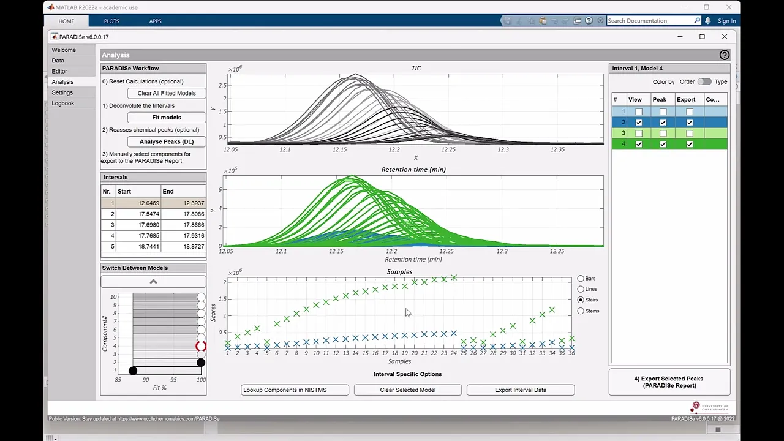Image resolution: width=784 pixels, height=441 pixels.
Task: Open MATLAB help icon in toolbar
Action: click(x=589, y=21)
